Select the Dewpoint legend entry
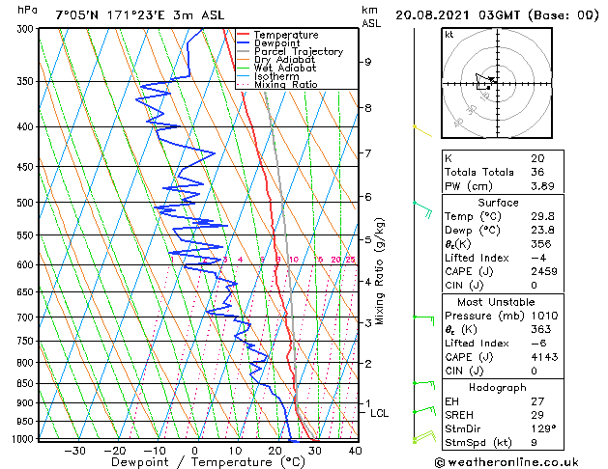This screenshot has width=608, height=469. pyautogui.click(x=278, y=43)
